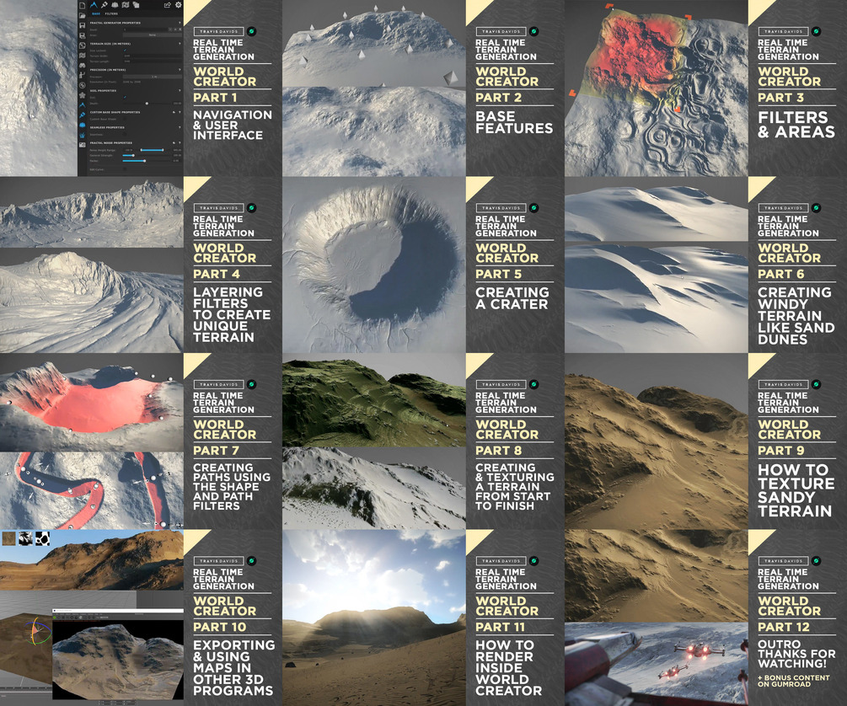Image resolution: width=847 pixels, height=706 pixels.
Task: Toggle the Size Locked checkbox
Action: click(x=125, y=51)
